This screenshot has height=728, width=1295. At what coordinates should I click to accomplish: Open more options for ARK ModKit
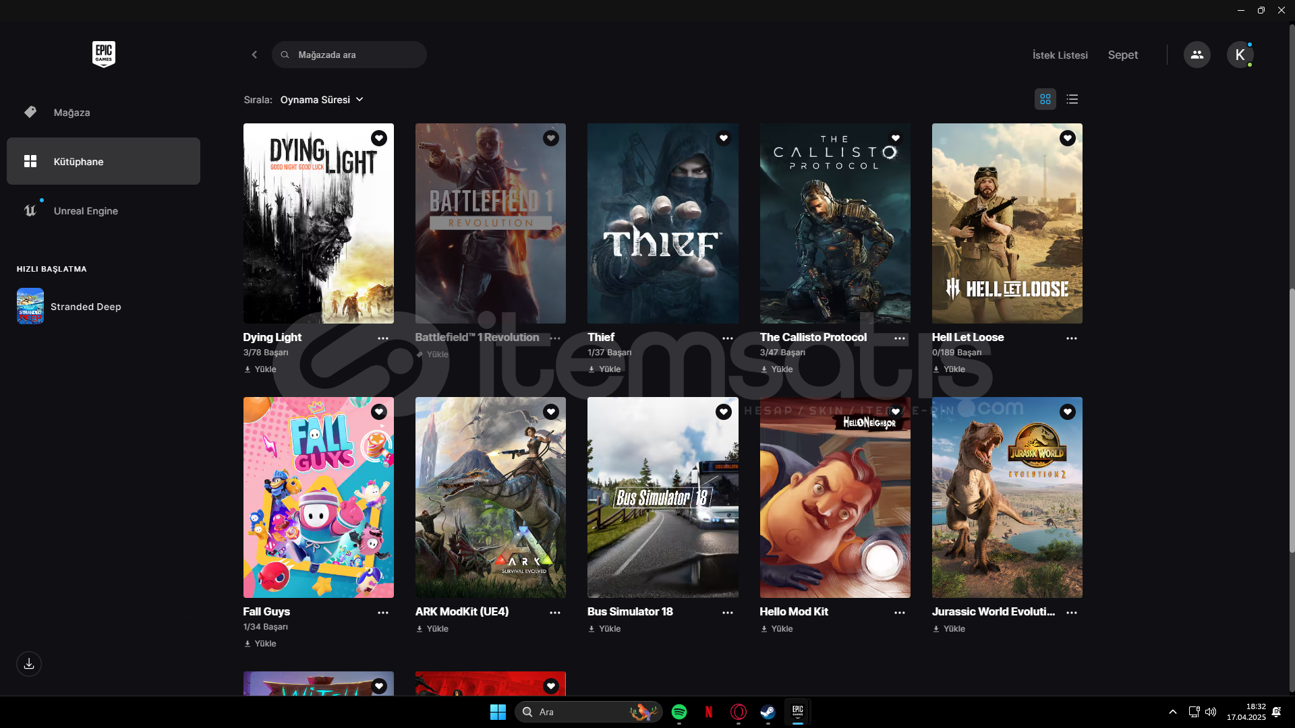(555, 613)
